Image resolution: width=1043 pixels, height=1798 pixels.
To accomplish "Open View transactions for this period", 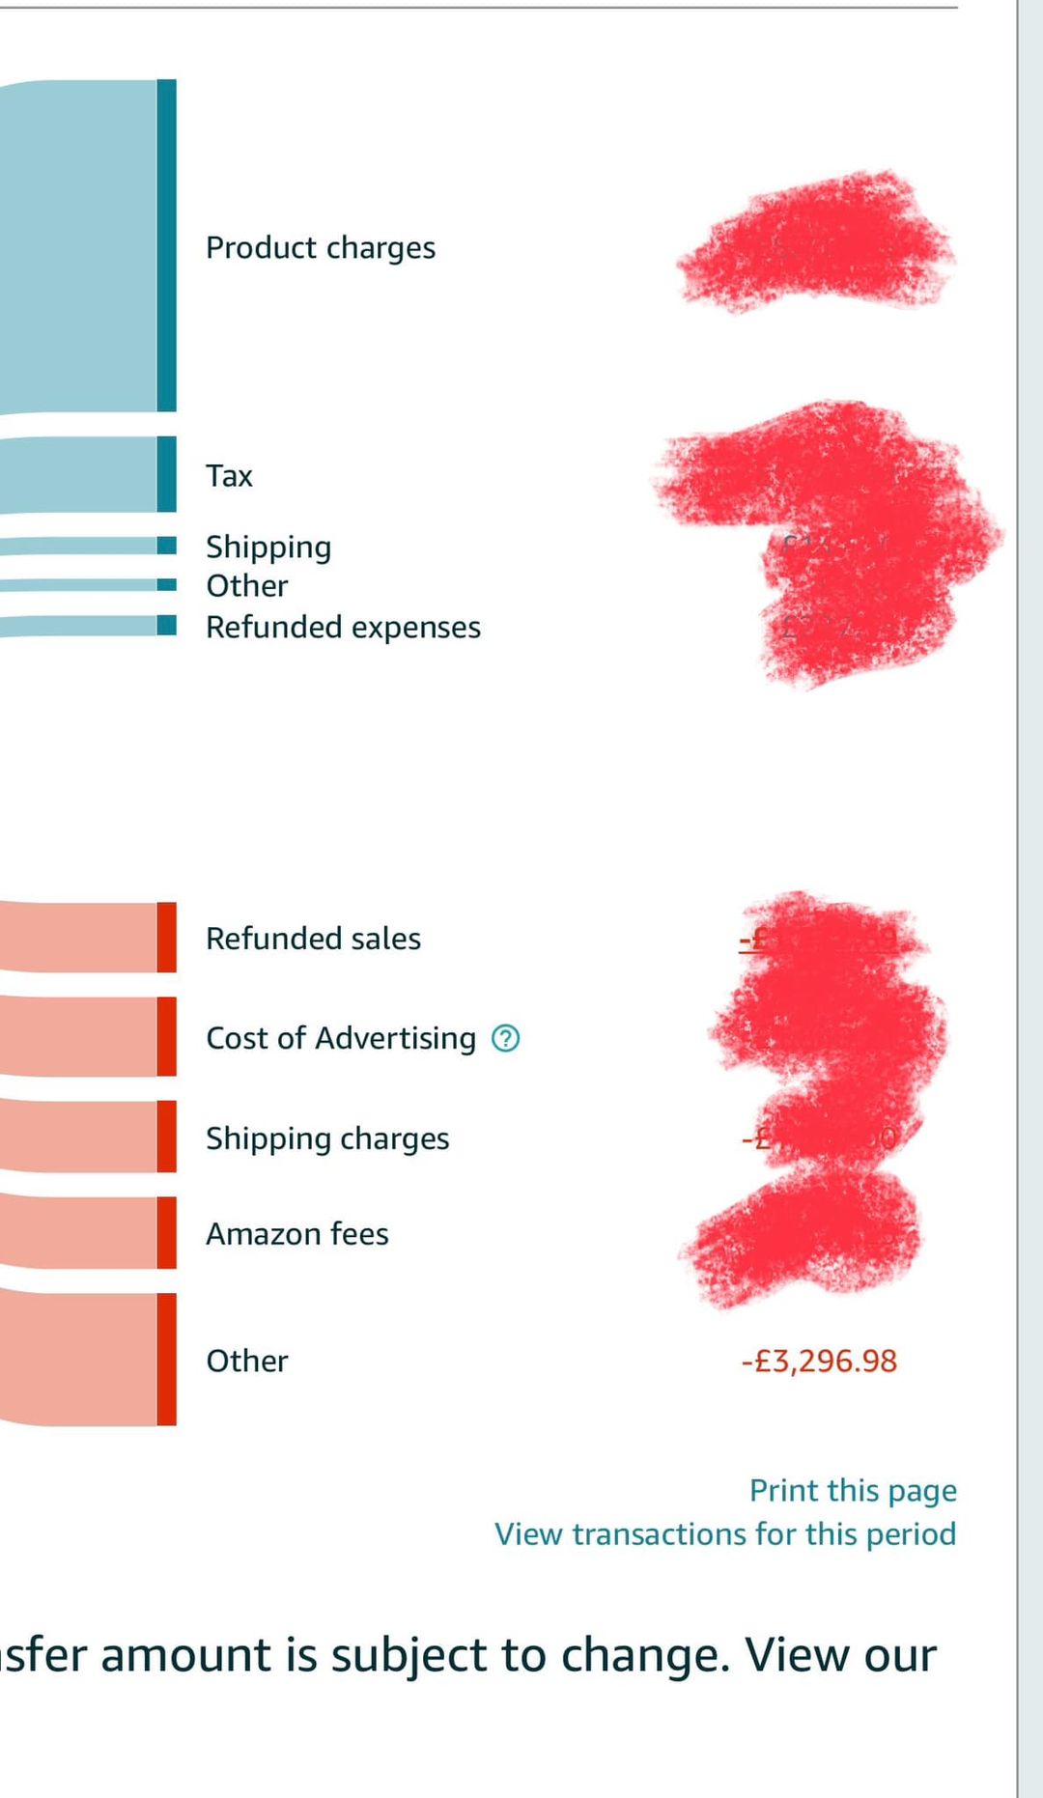I will click(x=725, y=1533).
